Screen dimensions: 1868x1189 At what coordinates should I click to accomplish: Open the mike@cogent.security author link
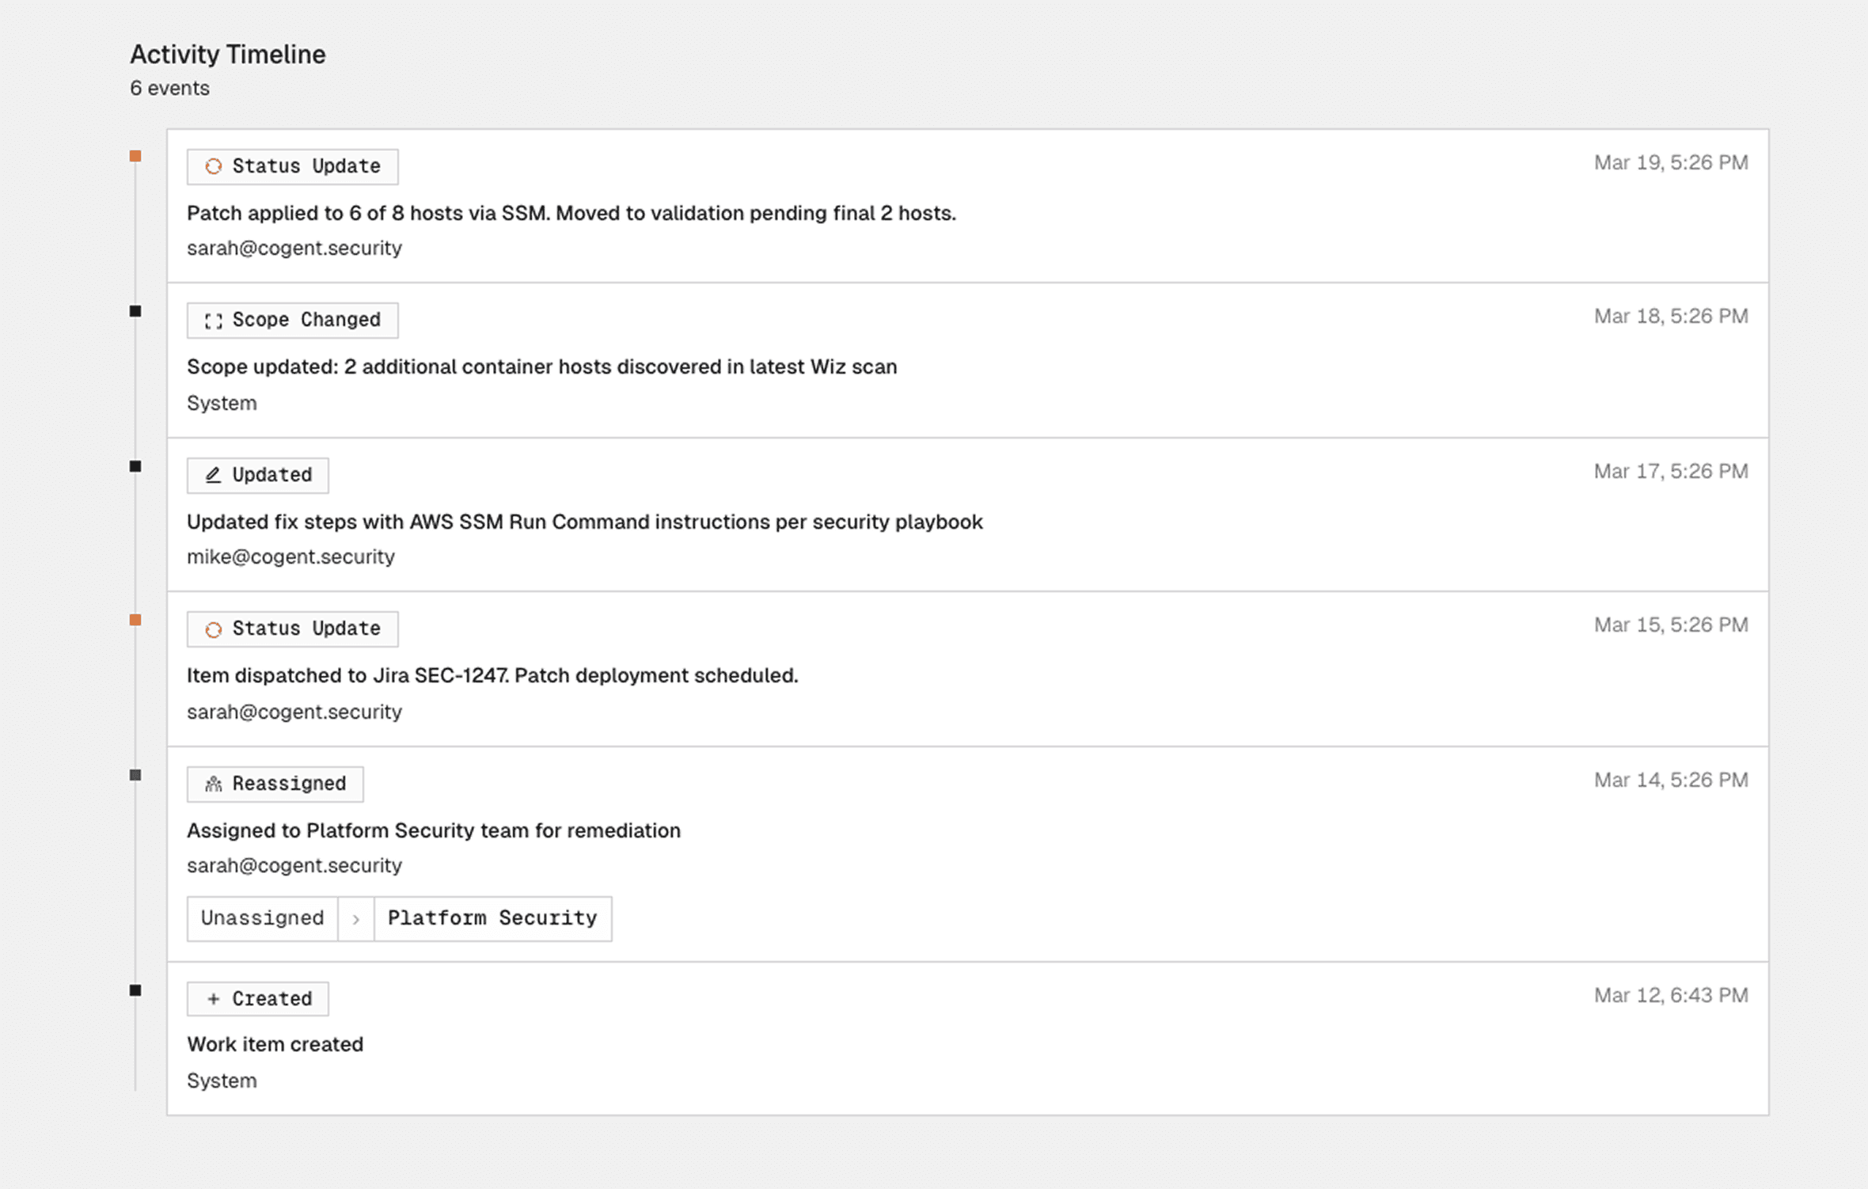[x=290, y=557]
